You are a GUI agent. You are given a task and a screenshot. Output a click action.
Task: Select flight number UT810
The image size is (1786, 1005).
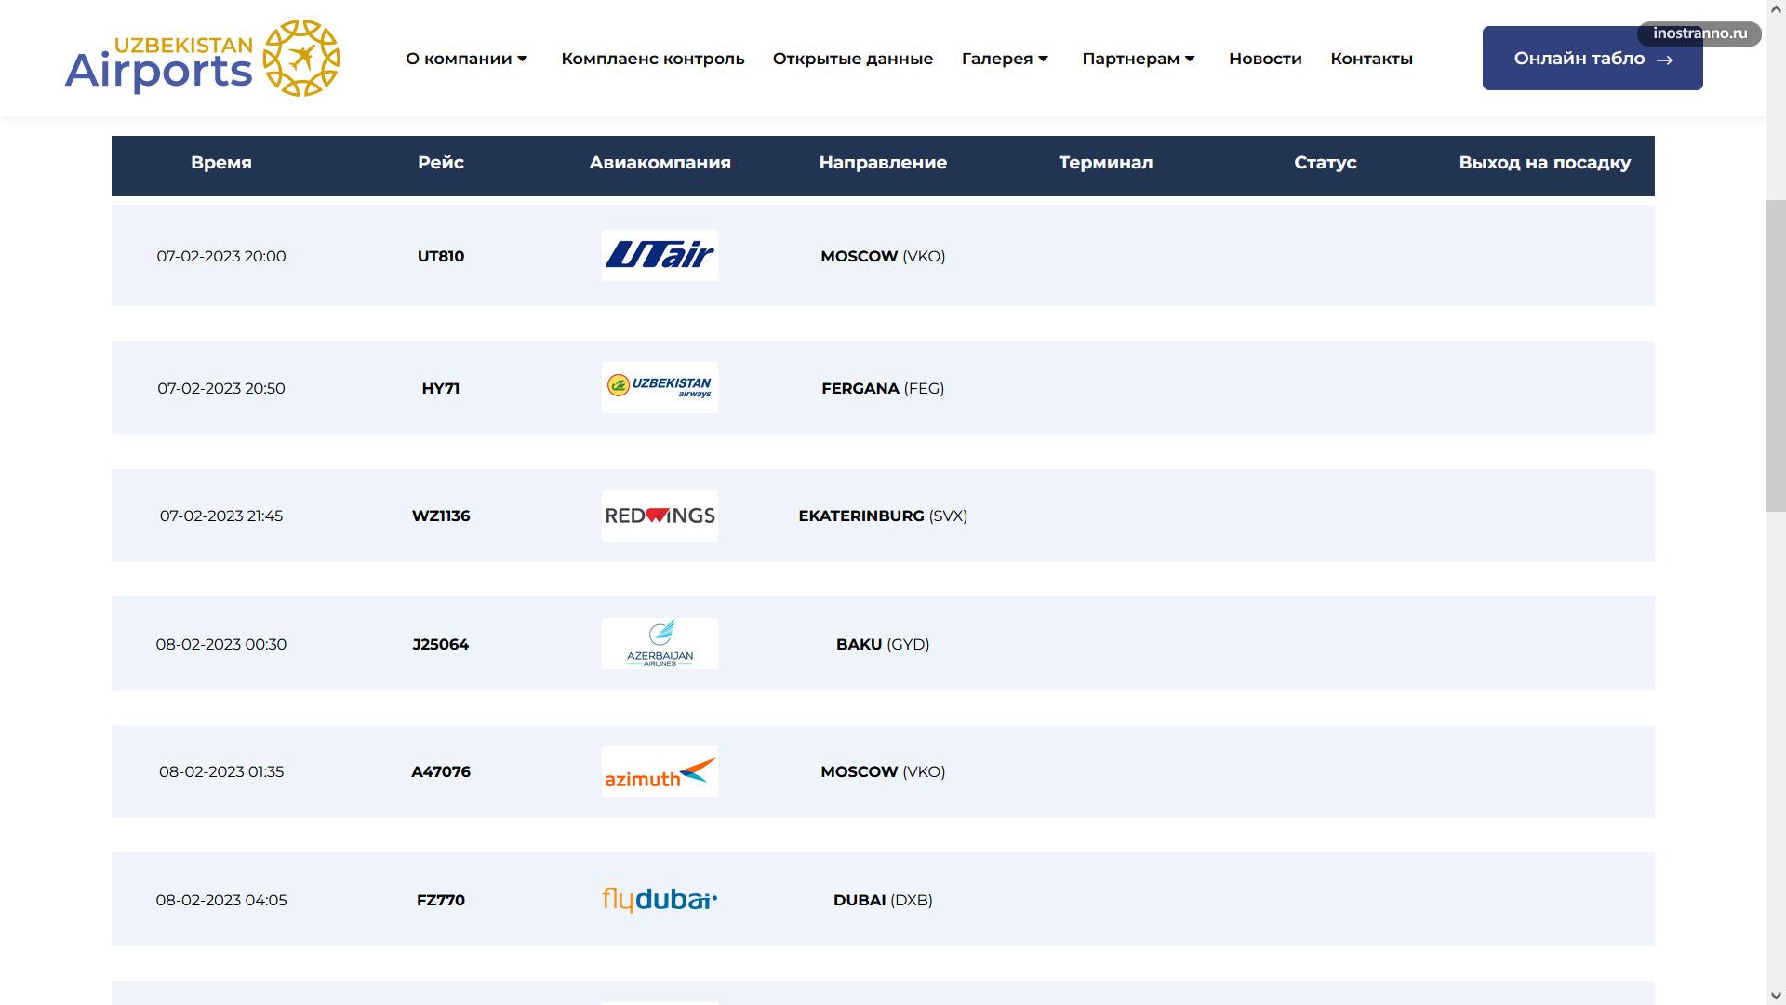coord(441,256)
